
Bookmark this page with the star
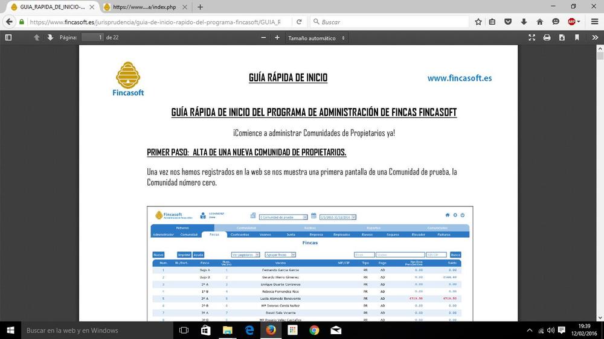[478, 22]
